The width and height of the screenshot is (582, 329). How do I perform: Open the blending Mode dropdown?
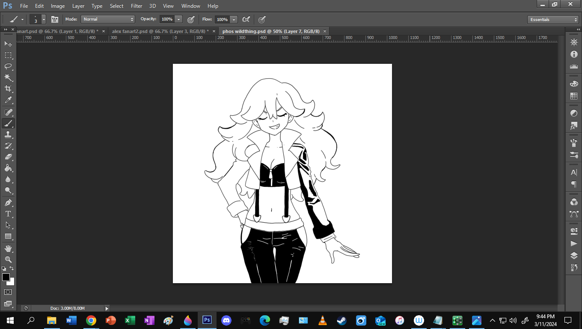tap(108, 19)
